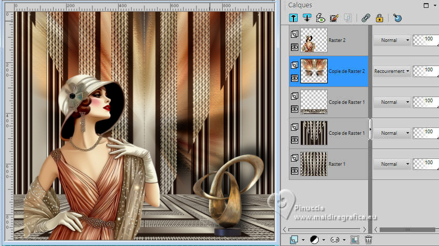Screen dimensions: 439x246
Task: Open blend mode dropdown for Raster 2
Action: pos(392,40)
